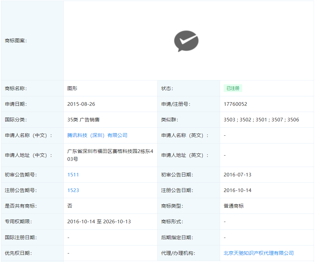Click the 普通商标 trademark type value
This screenshot has height=262, width=315.
233,206
